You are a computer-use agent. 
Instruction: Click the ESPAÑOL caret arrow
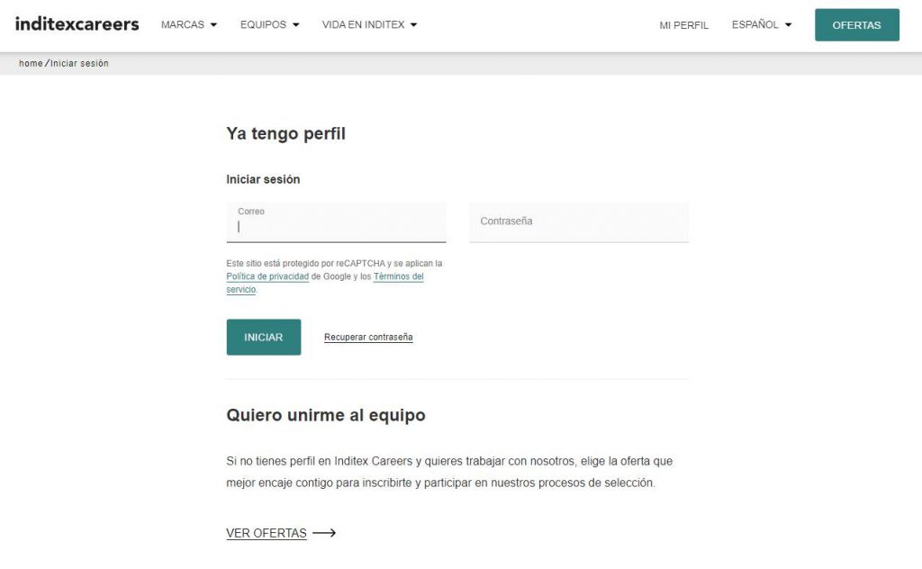click(788, 24)
